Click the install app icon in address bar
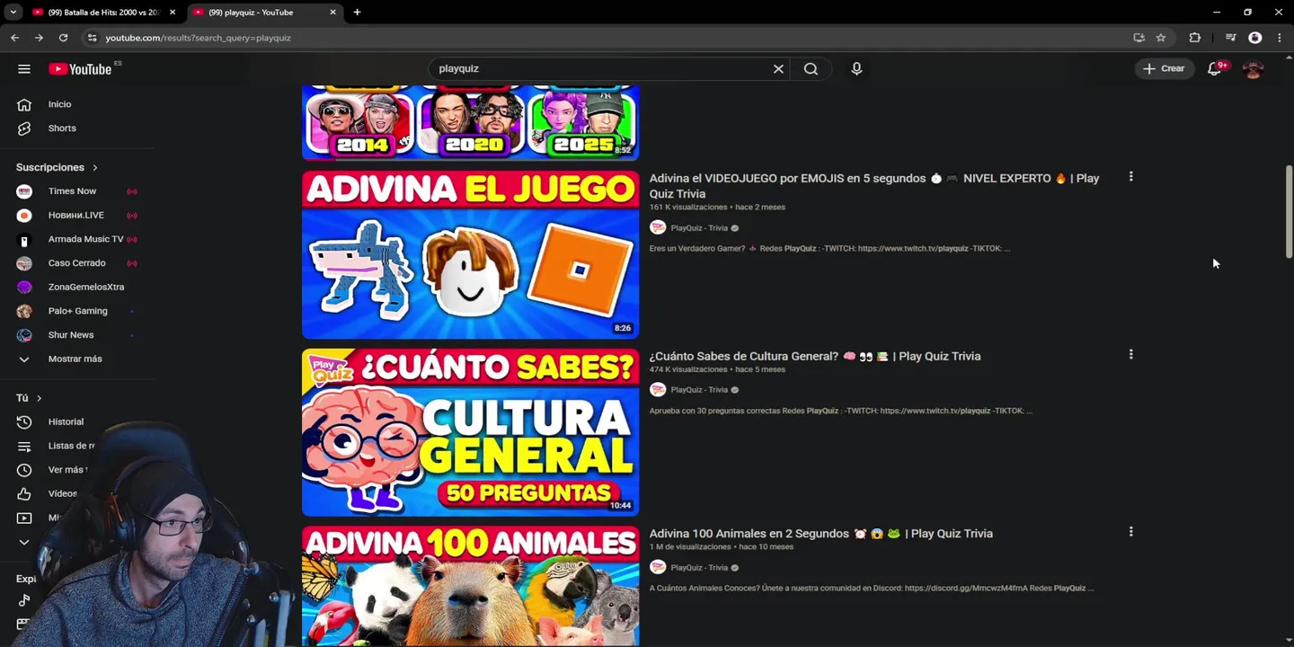 [x=1139, y=38]
